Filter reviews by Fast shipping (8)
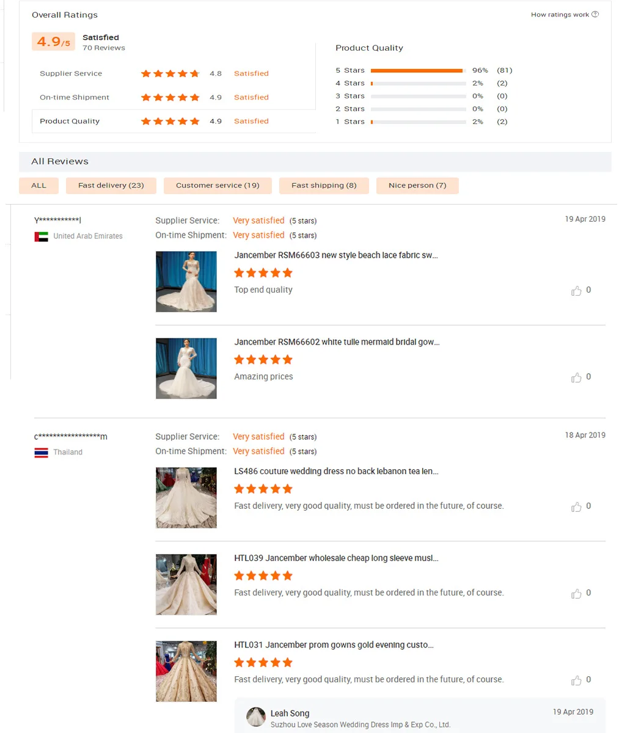 click(x=324, y=186)
